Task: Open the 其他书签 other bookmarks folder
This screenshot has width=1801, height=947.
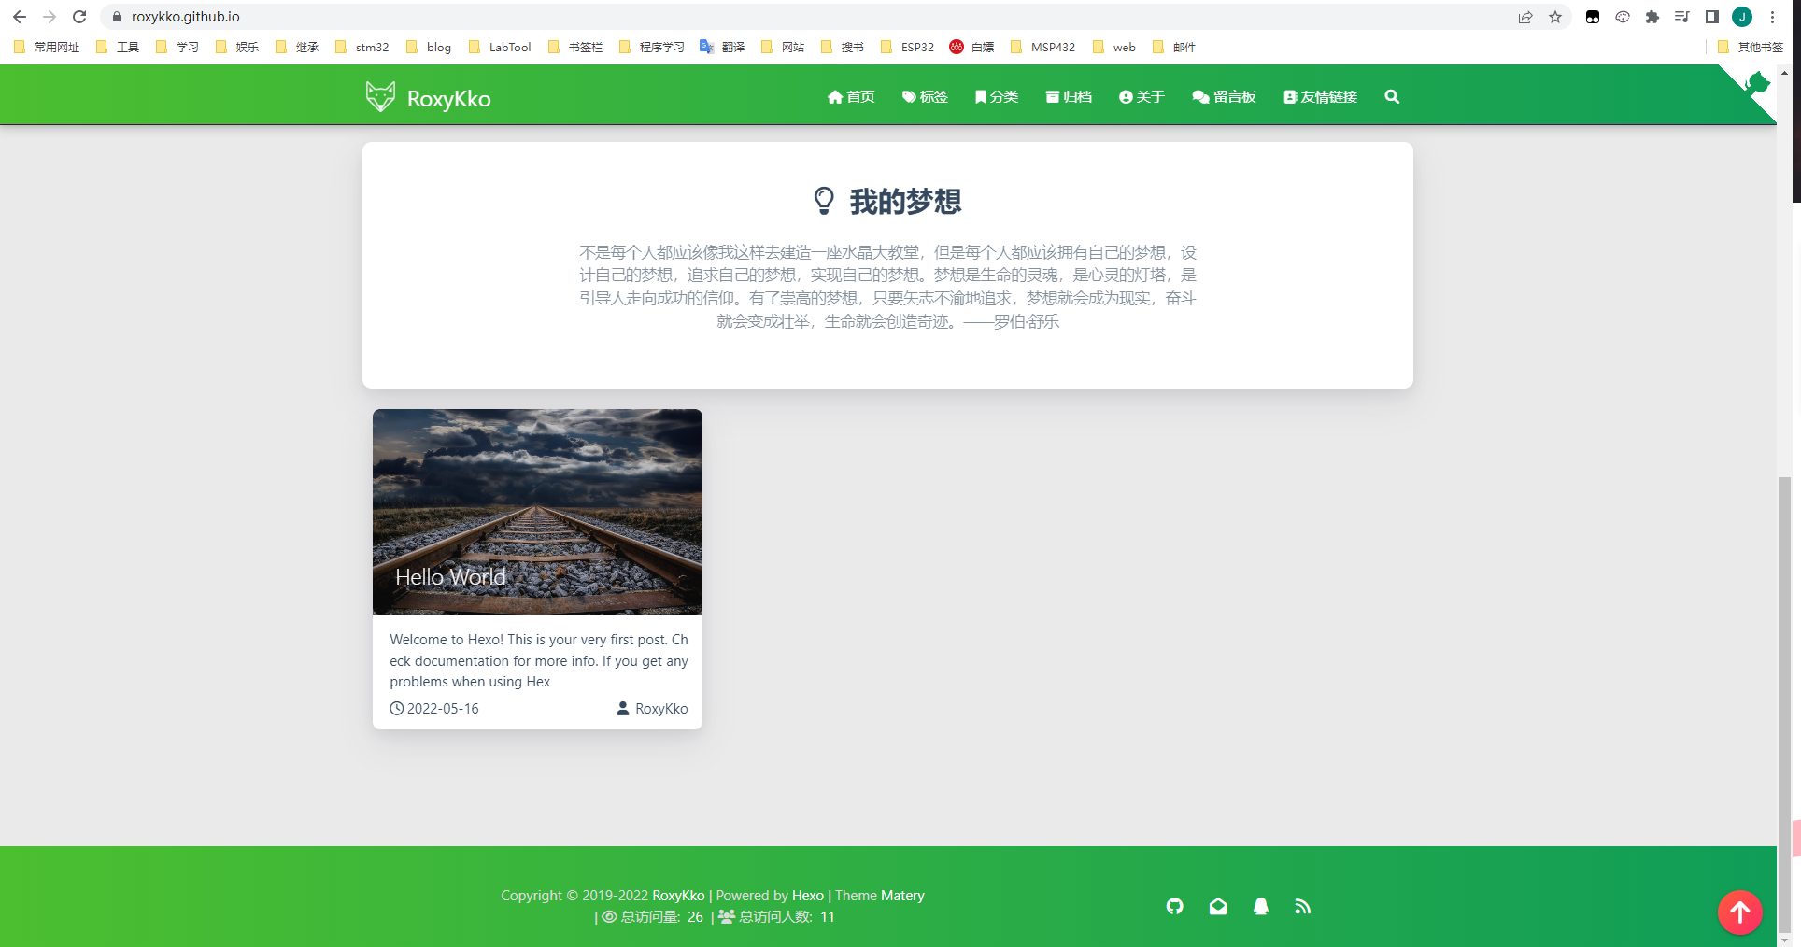Action: pyautogui.click(x=1751, y=47)
